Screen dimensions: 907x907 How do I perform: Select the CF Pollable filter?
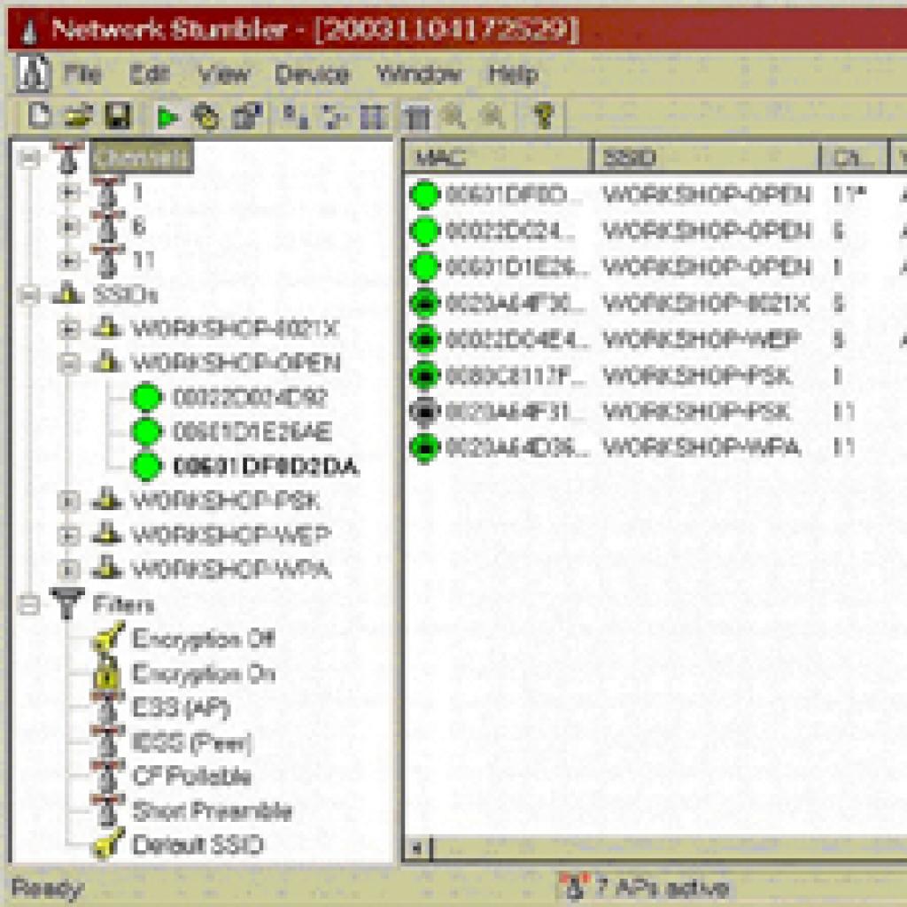tap(191, 776)
